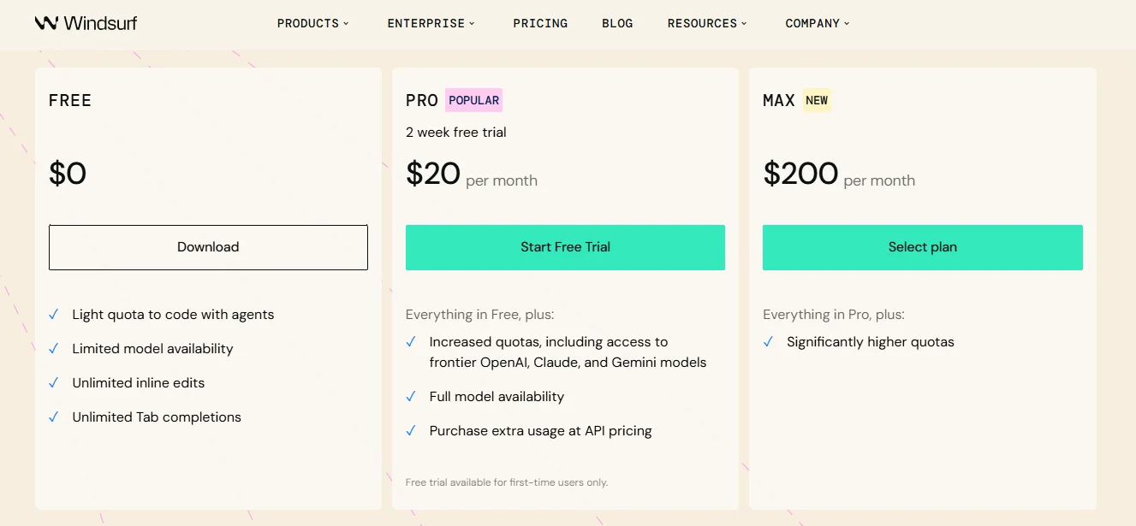
Task: Start Free Trial of Pro plan
Action: (565, 247)
